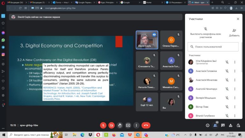This screenshot has height=138, width=245.
Task: Close the Участники panel
Action: pos(238,19)
